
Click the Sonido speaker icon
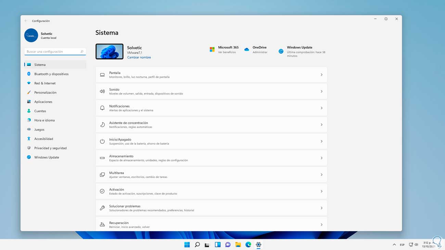pos(102,91)
